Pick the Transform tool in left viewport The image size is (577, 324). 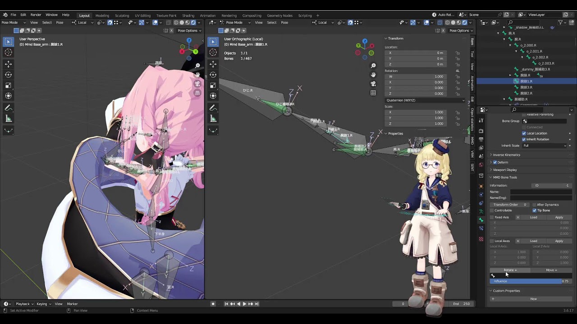(x=8, y=96)
